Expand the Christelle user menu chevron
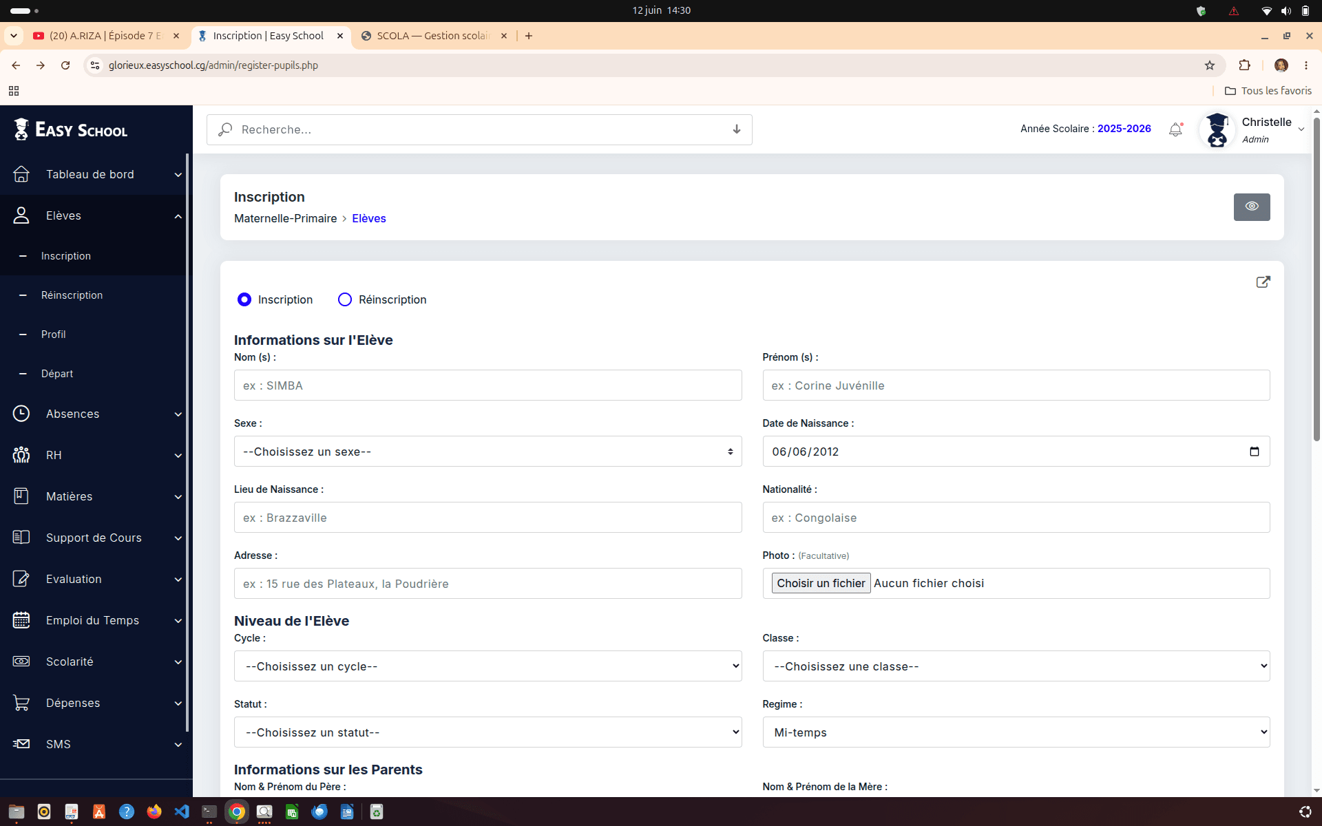Viewport: 1322px width, 826px height. pos(1301,129)
